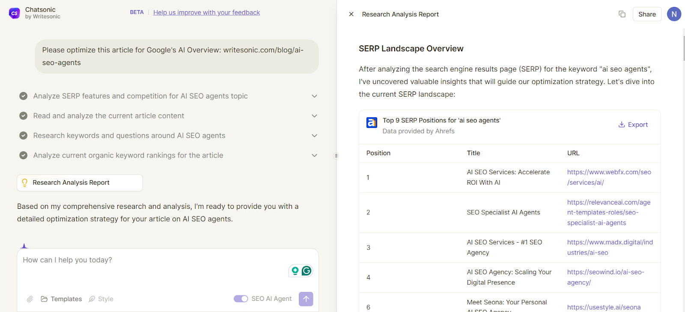685x312 pixels.
Task: Click the attach file paperclip icon
Action: tap(30, 299)
